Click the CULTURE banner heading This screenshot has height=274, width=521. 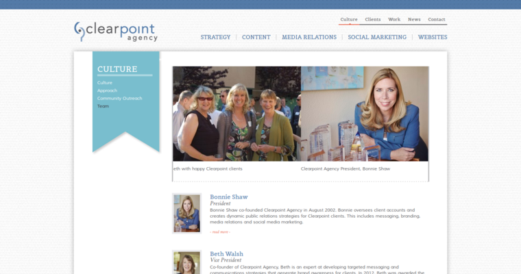pos(117,69)
